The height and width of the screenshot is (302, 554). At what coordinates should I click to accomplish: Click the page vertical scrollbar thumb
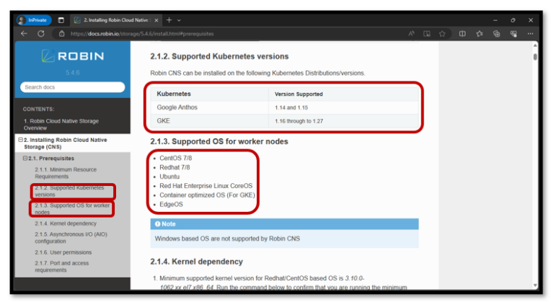[535, 56]
